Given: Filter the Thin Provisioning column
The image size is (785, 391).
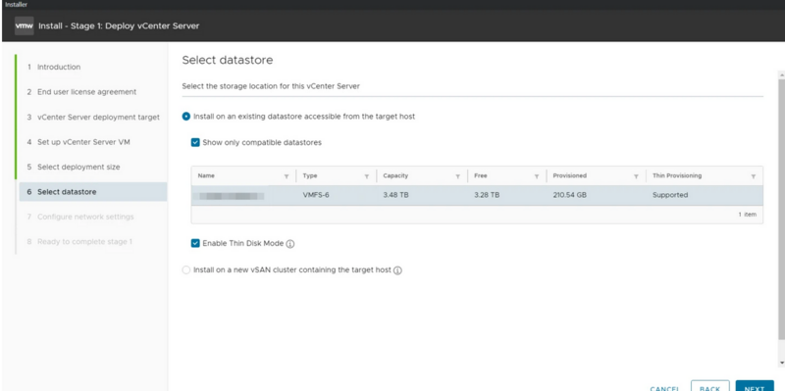Looking at the screenshot, I should (754, 176).
